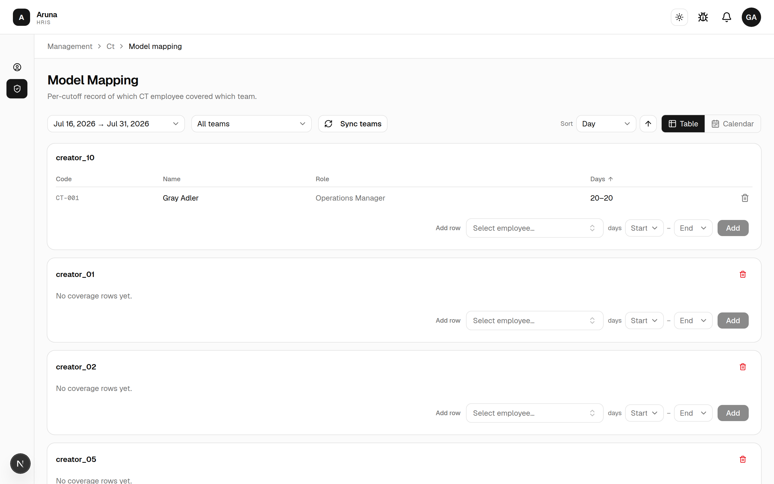The width and height of the screenshot is (774, 484).
Task: Click Add button in creator_02 card
Action: [733, 413]
